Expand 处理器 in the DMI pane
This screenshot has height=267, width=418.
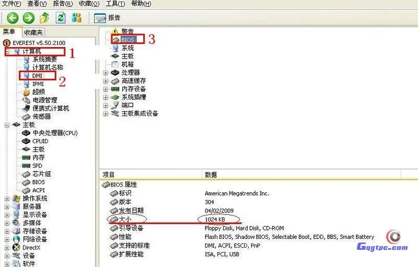[x=106, y=73]
